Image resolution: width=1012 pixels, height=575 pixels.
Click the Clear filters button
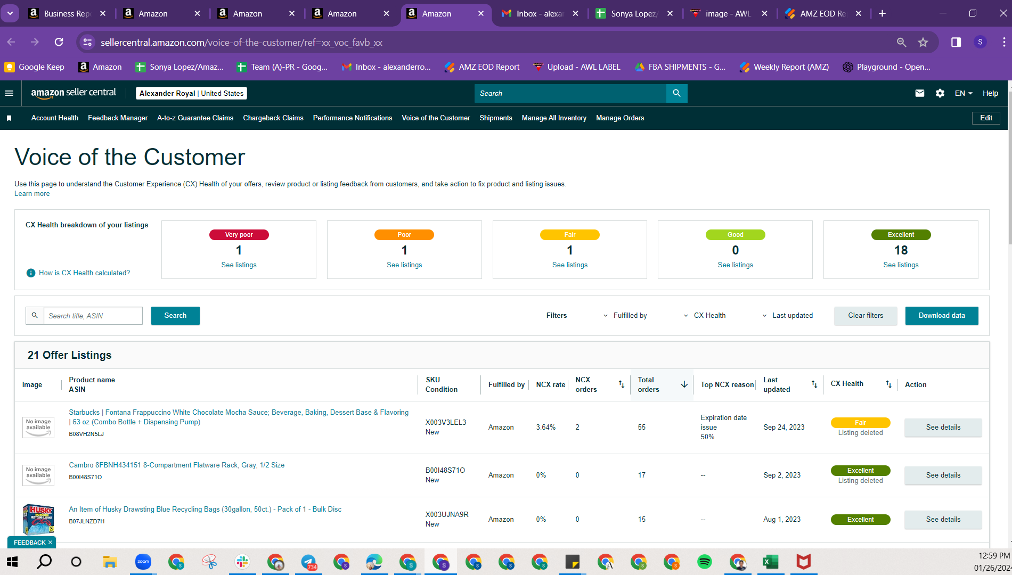pyautogui.click(x=866, y=316)
